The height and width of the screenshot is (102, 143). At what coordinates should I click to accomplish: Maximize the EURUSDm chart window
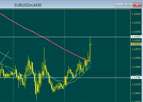128,5
